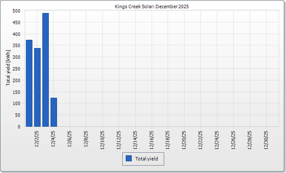Click the blue Total yield legend swatch

pyautogui.click(x=129, y=159)
